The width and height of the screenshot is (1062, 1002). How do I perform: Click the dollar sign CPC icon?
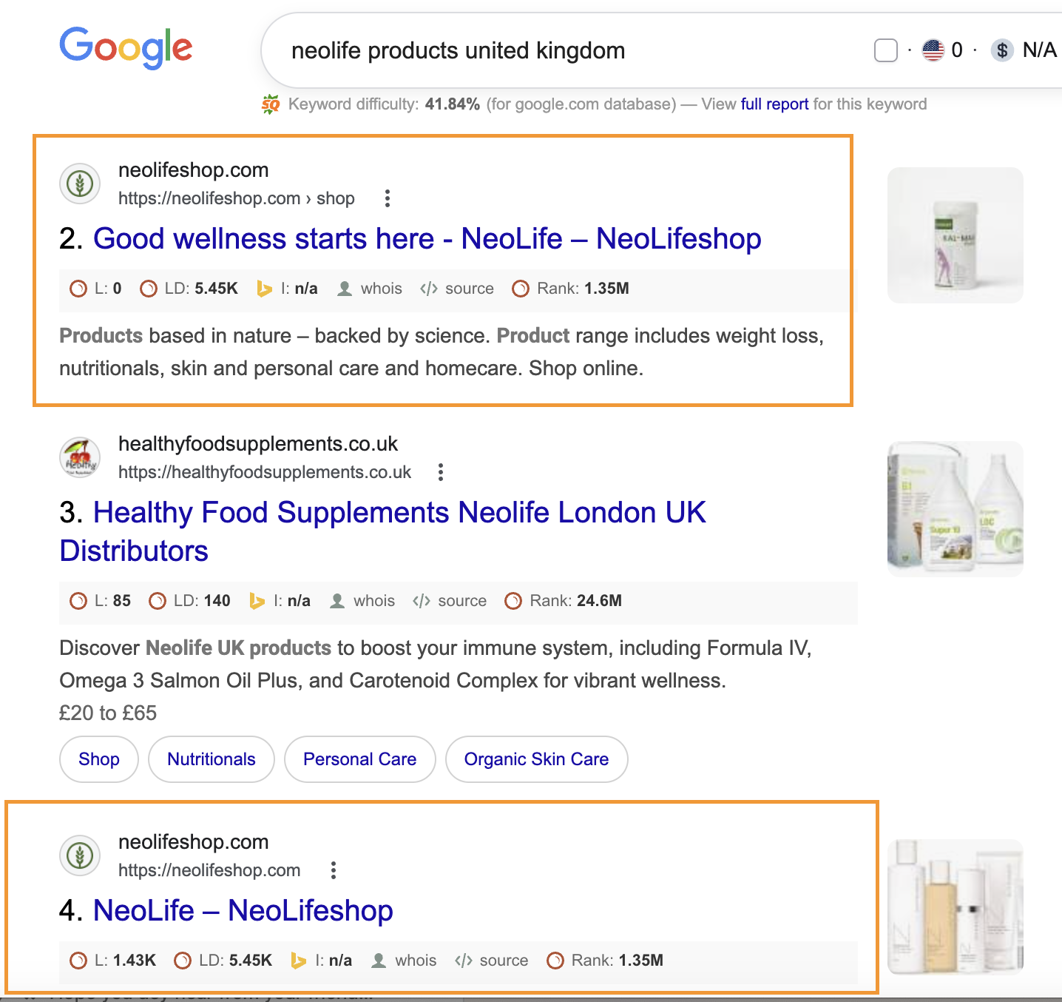tap(1002, 50)
